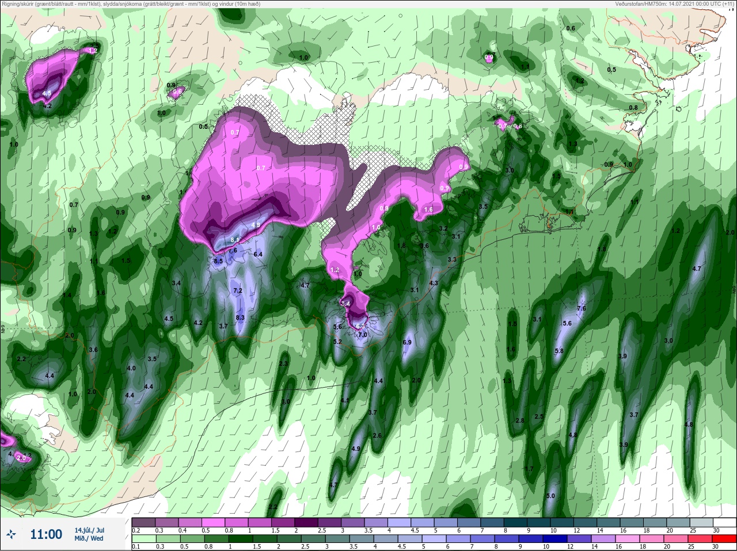The image size is (737, 551).
Task: Click the 6.9 precipitation value on the map
Action: [407, 342]
